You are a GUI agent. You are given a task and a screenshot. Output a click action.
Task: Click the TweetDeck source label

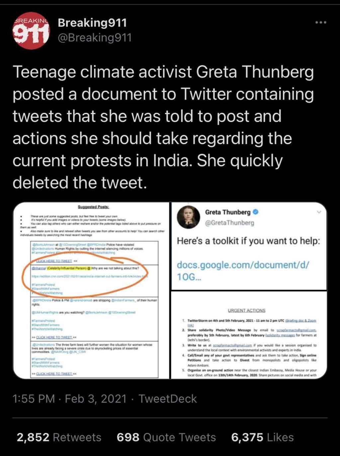(x=167, y=399)
